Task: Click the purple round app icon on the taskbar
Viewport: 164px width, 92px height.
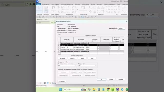Action: [x=117, y=89]
